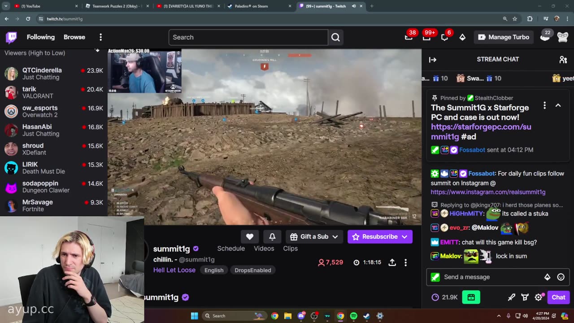
Task: Mute the summit1g Twitch tab audio icon
Action: (354, 6)
